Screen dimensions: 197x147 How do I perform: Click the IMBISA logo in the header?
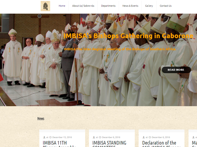(x=45, y=6)
